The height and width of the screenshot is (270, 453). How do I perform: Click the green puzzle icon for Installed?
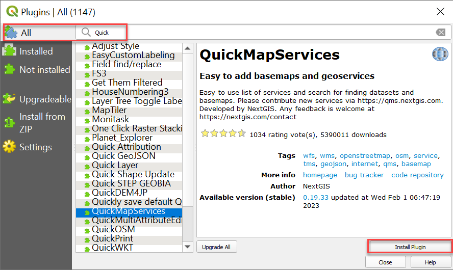(x=10, y=51)
